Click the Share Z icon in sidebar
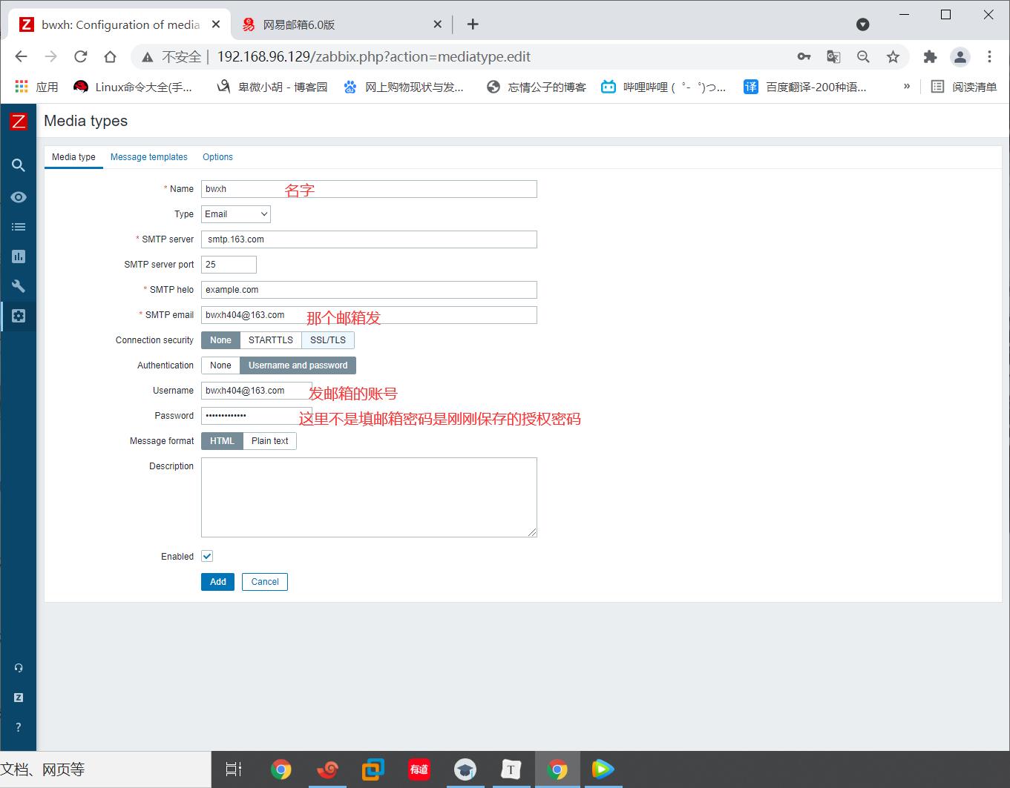Screen dimensions: 1010x788 19,698
